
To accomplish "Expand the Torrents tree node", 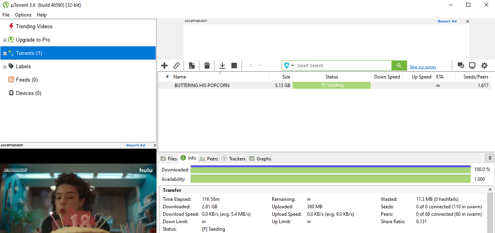I will click(x=5, y=53).
